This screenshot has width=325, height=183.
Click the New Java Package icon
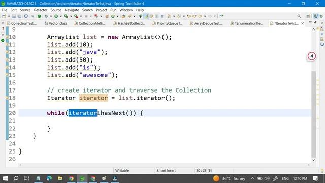107,16
